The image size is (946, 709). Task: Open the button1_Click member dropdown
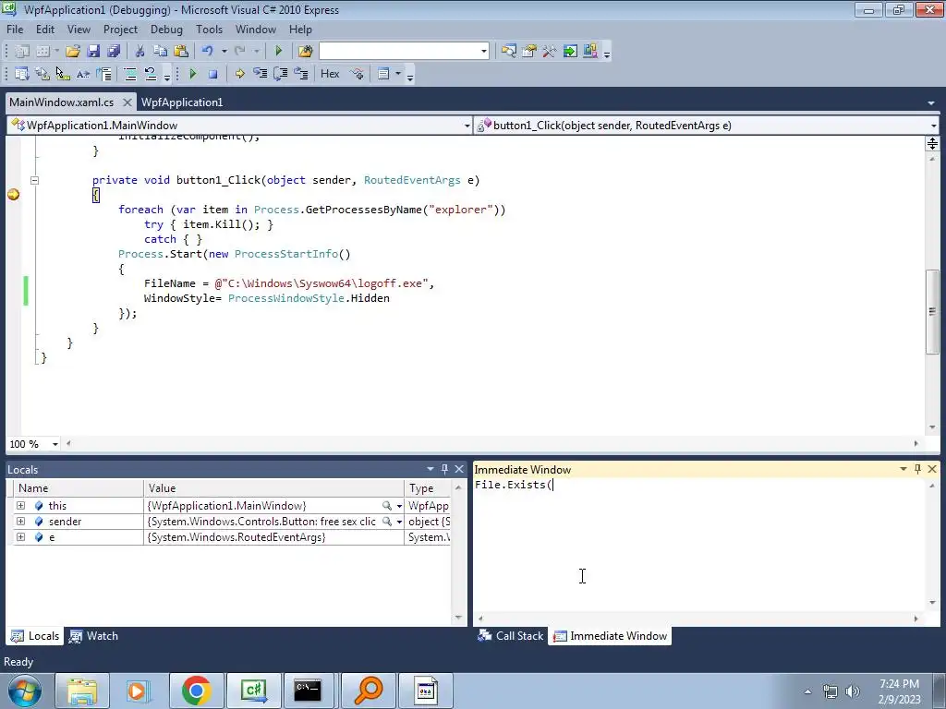[x=933, y=126]
